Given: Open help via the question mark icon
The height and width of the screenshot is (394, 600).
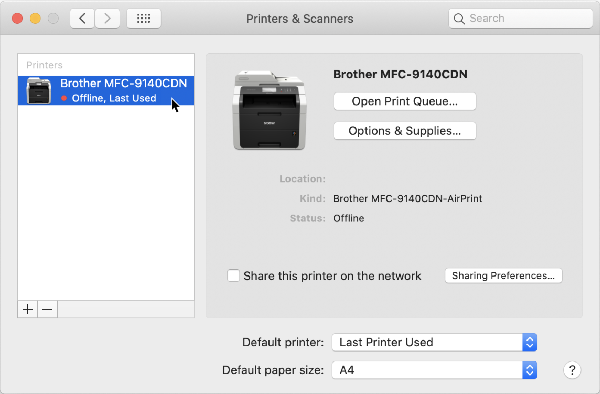Looking at the screenshot, I should [572, 370].
